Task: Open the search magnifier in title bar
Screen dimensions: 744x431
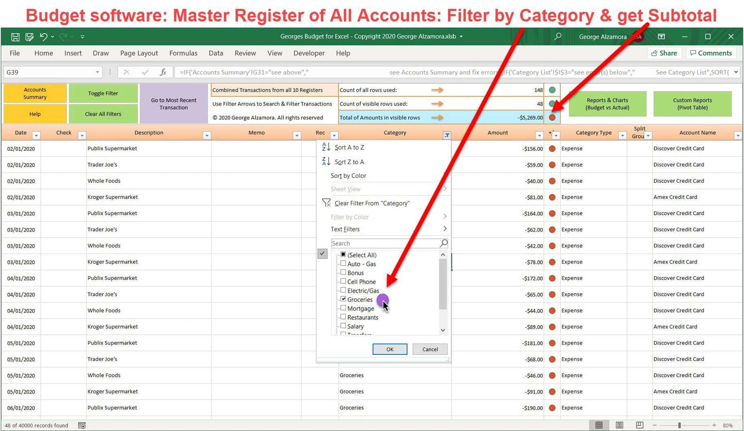Action: pyautogui.click(x=558, y=37)
